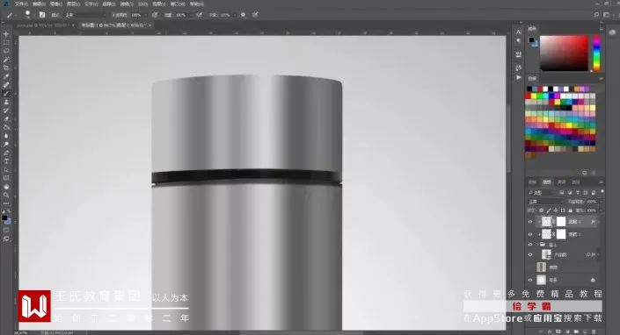Open Layers panel flyout menu
The width and height of the screenshot is (620, 335).
[x=602, y=182]
